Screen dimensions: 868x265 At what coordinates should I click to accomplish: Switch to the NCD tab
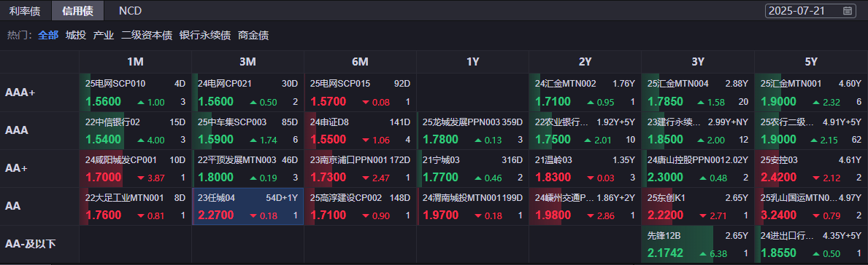(x=130, y=10)
